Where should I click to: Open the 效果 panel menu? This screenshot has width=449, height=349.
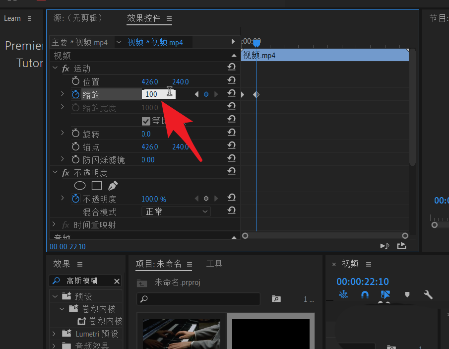80,264
